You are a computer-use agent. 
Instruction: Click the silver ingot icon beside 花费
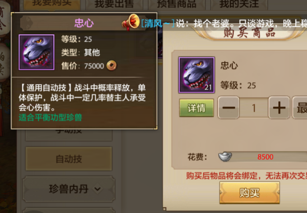225,157
